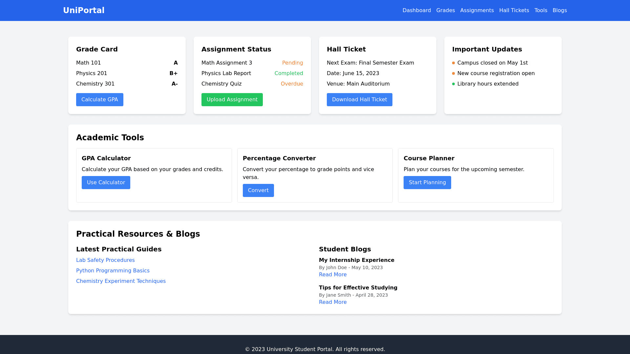Open Lab Safety Procedures guide
The height and width of the screenshot is (354, 630).
click(105, 260)
